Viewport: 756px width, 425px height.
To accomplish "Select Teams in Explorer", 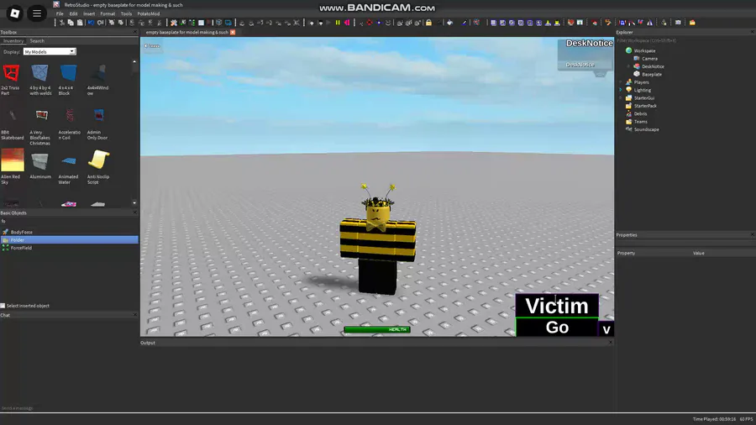I will click(640, 122).
